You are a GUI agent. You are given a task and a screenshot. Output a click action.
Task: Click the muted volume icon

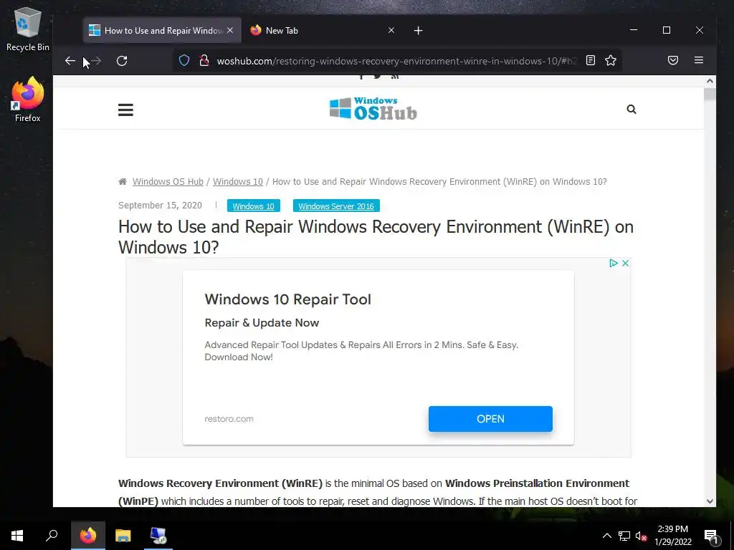click(641, 536)
